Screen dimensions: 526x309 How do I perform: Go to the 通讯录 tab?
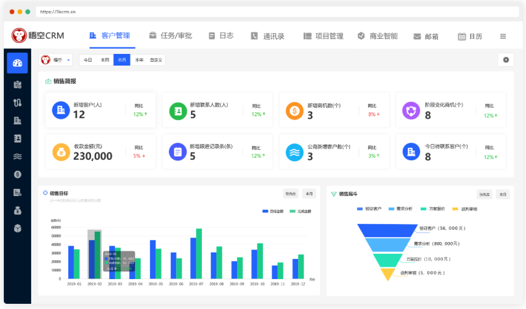click(268, 36)
